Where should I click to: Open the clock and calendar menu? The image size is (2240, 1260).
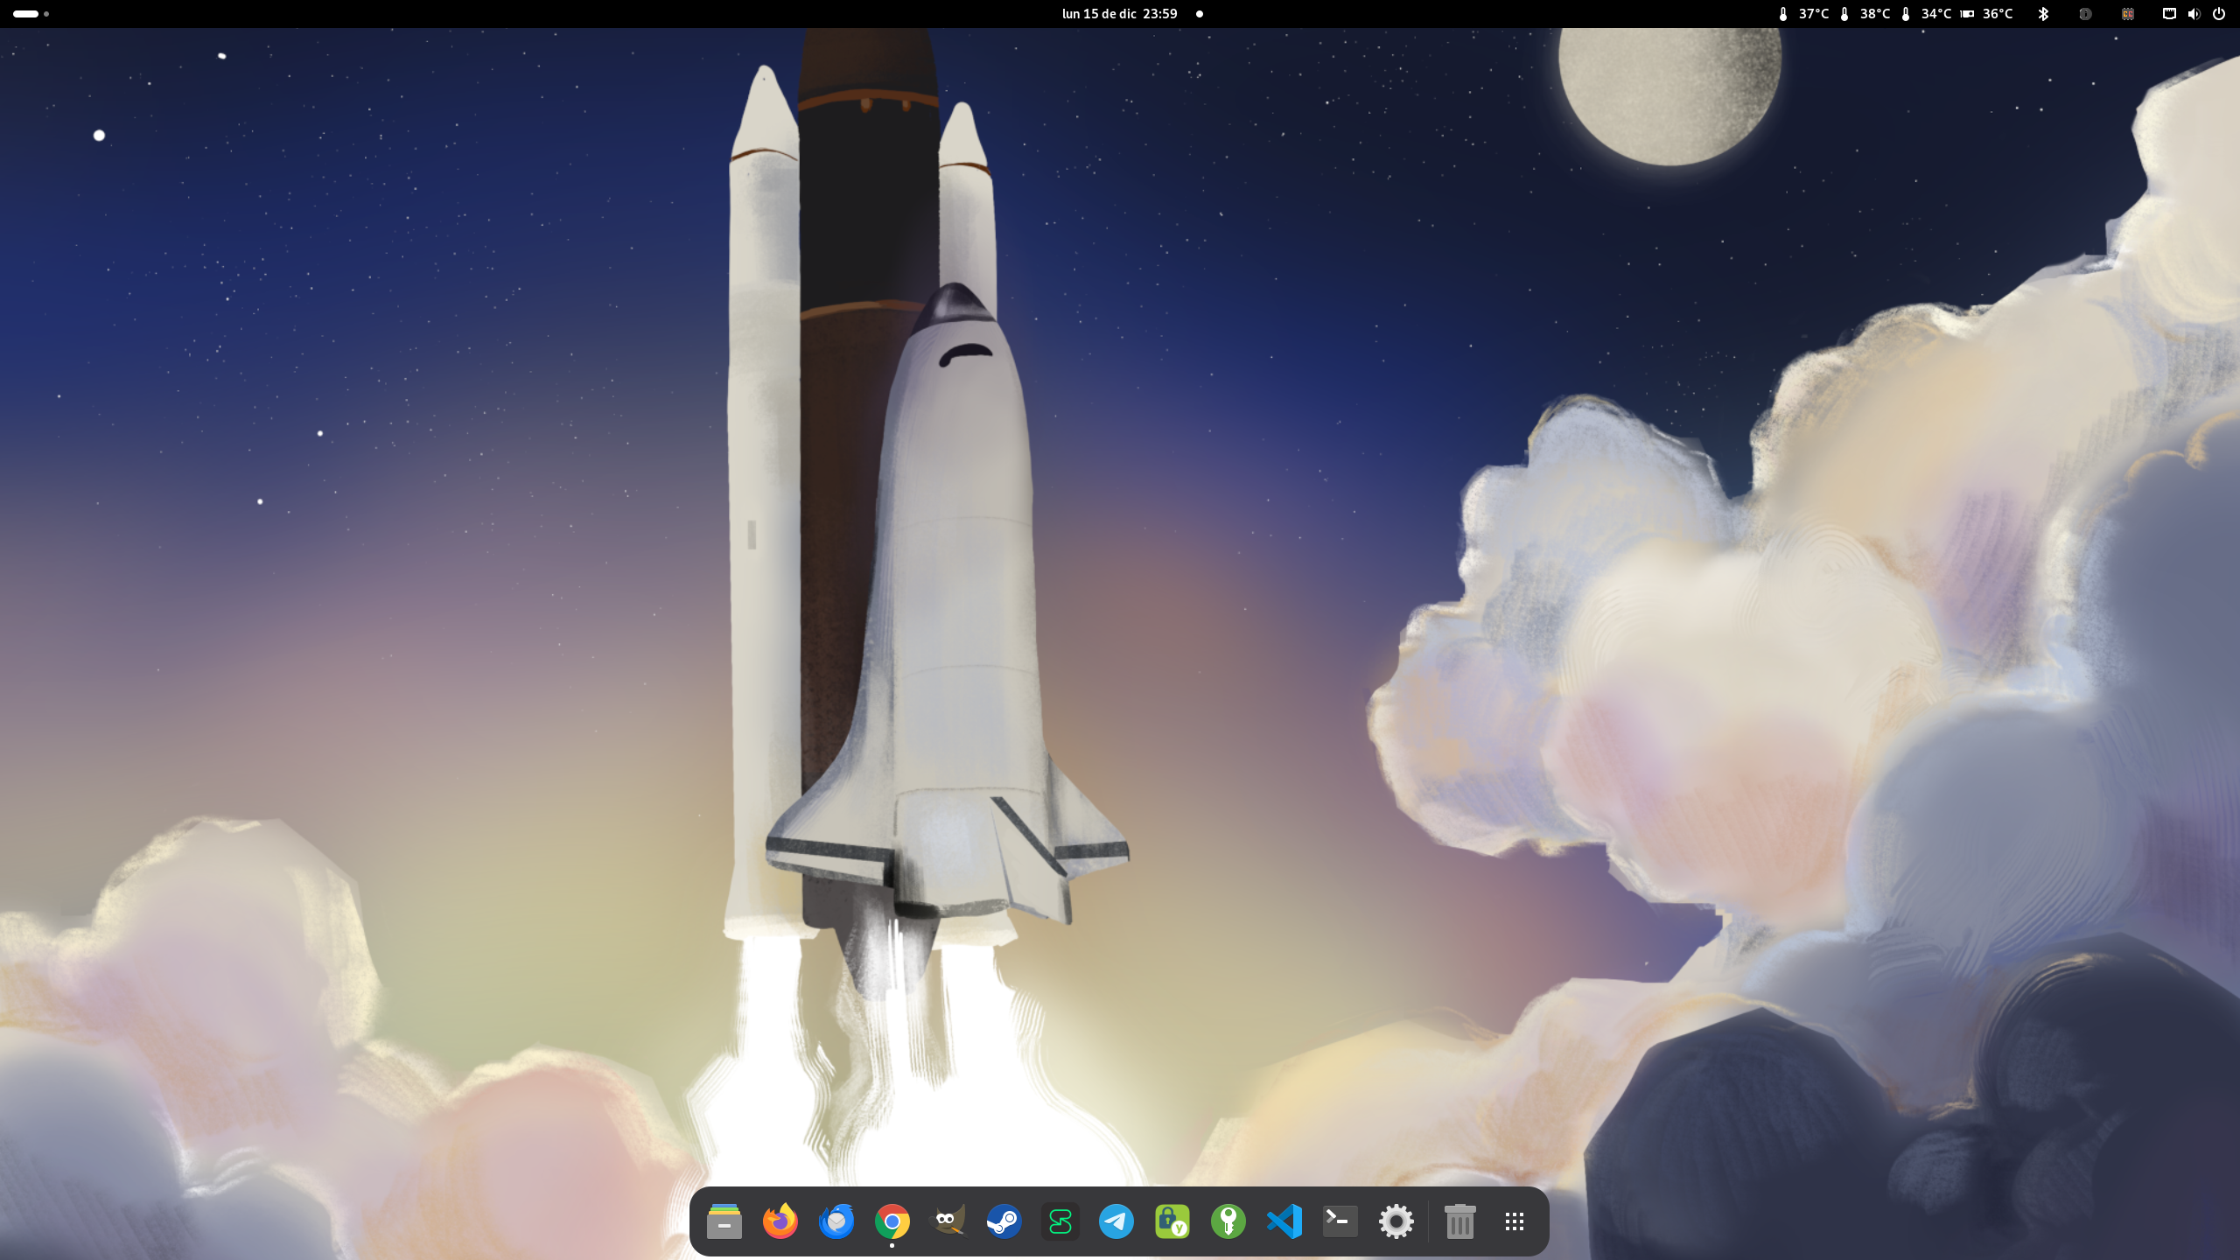point(1119,14)
